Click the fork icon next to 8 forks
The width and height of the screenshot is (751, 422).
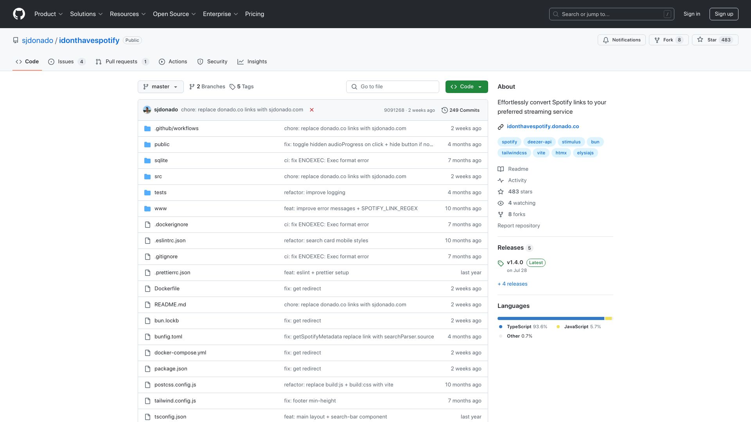(501, 214)
